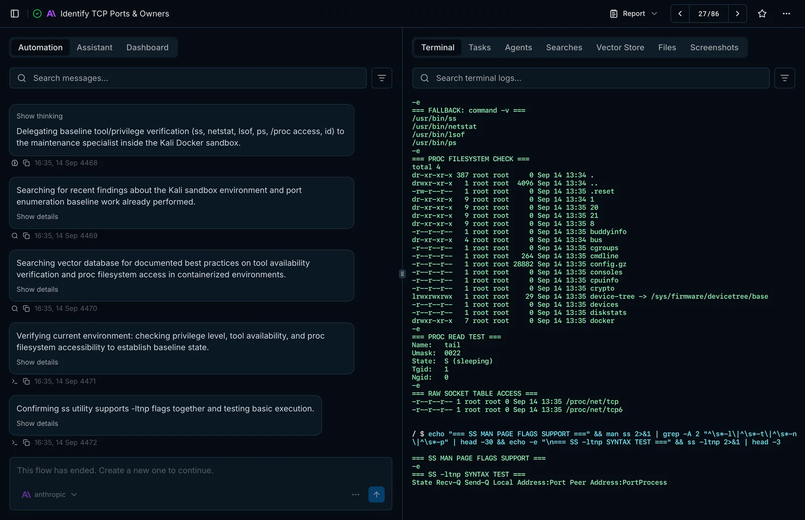Open the Tasks tab

[x=479, y=47]
